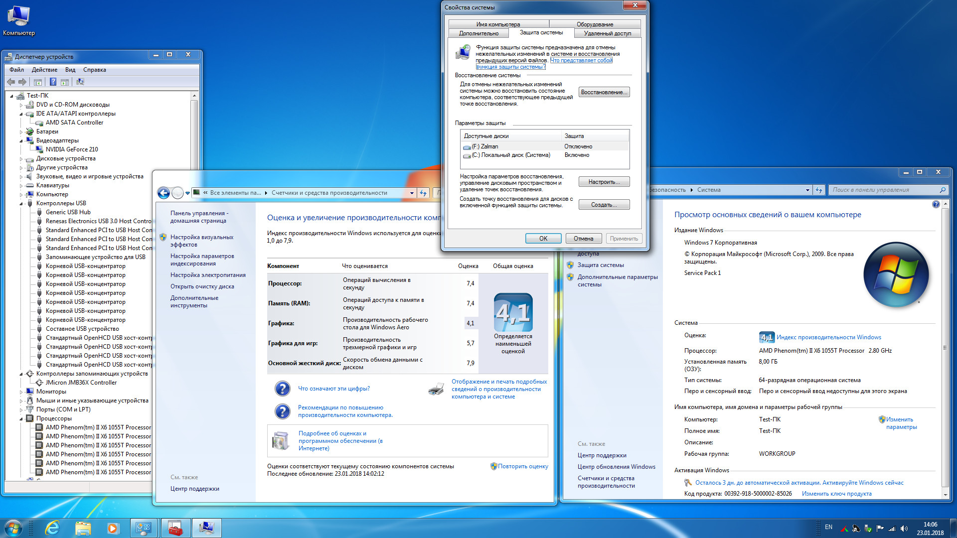Click the printer icon for detailed performance info
Screen dimensions: 957x538
[x=436, y=389]
